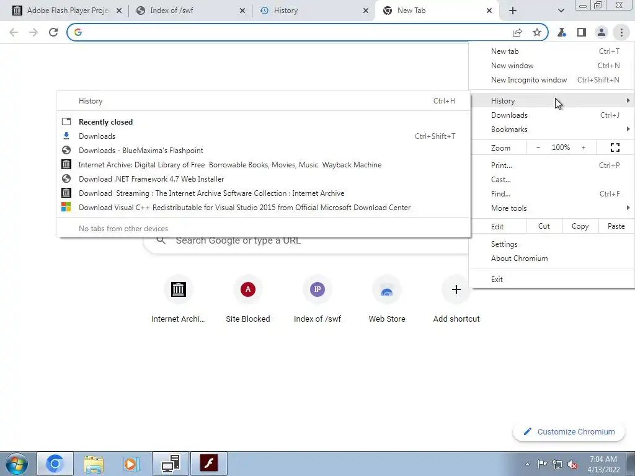Expand the More tools submenu
Screen dimensions: 635x476
551,208
